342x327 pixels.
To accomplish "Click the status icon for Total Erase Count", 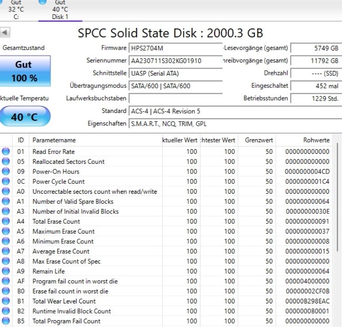I will pos(6,221).
